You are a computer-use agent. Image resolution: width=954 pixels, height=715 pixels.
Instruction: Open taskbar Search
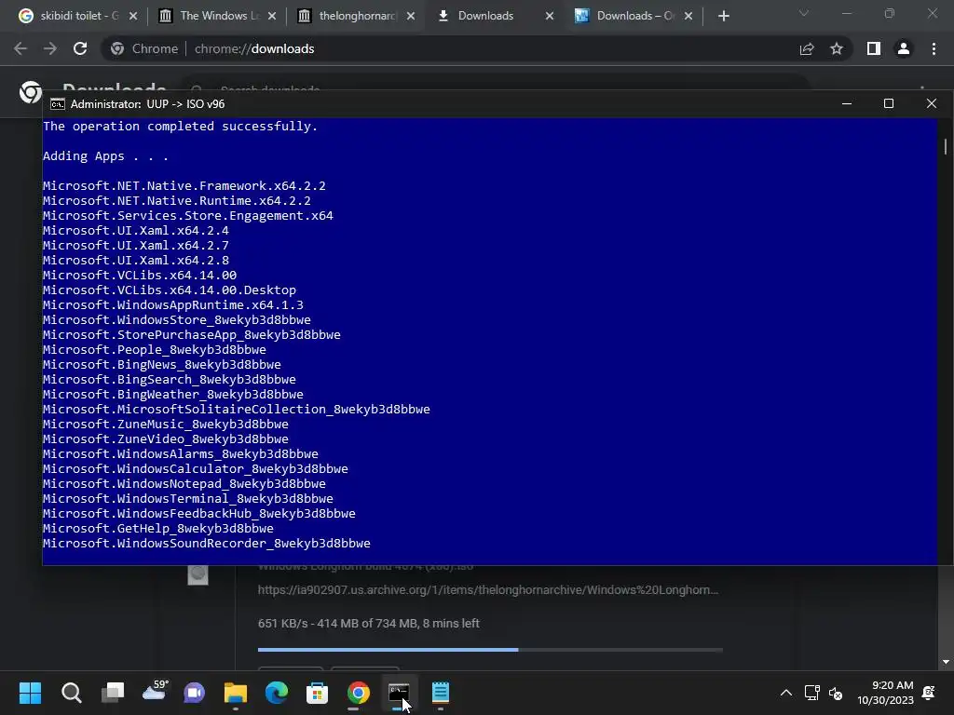(x=71, y=693)
